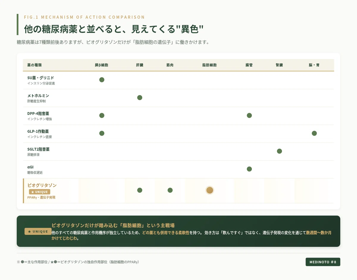
Task: Select the 脂肪細胞 column header
Action: pyautogui.click(x=210, y=65)
